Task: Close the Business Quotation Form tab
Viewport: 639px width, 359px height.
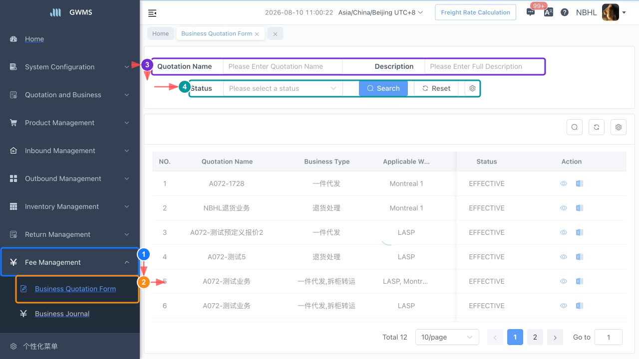Action: 257,34
